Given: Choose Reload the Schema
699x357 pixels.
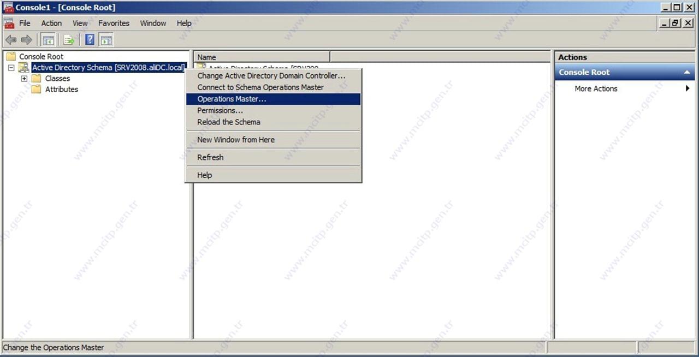Looking at the screenshot, I should tap(273, 122).
